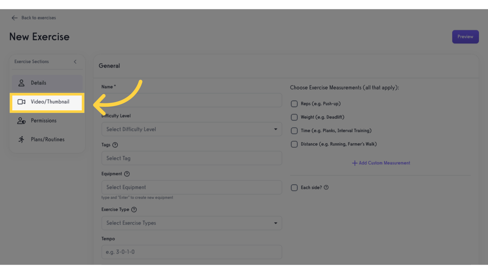Check the Reps measurement checkbox
The height and width of the screenshot is (274, 488).
pyautogui.click(x=294, y=104)
